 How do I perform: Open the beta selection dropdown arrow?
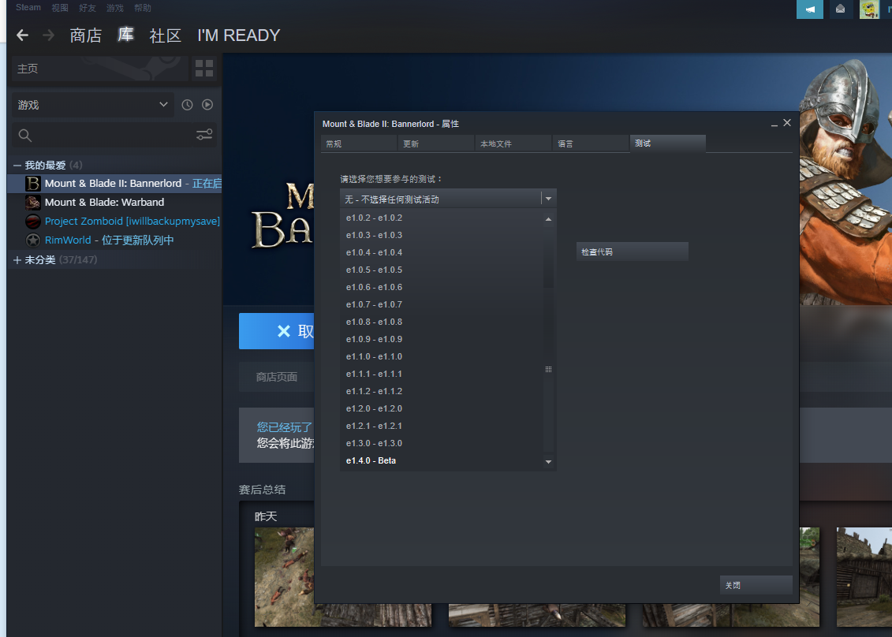pyautogui.click(x=548, y=199)
